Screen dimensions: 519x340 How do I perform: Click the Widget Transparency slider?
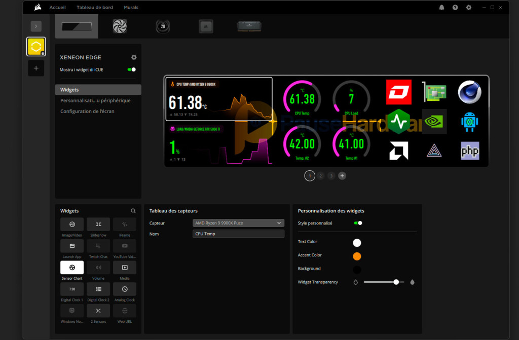[x=384, y=282]
